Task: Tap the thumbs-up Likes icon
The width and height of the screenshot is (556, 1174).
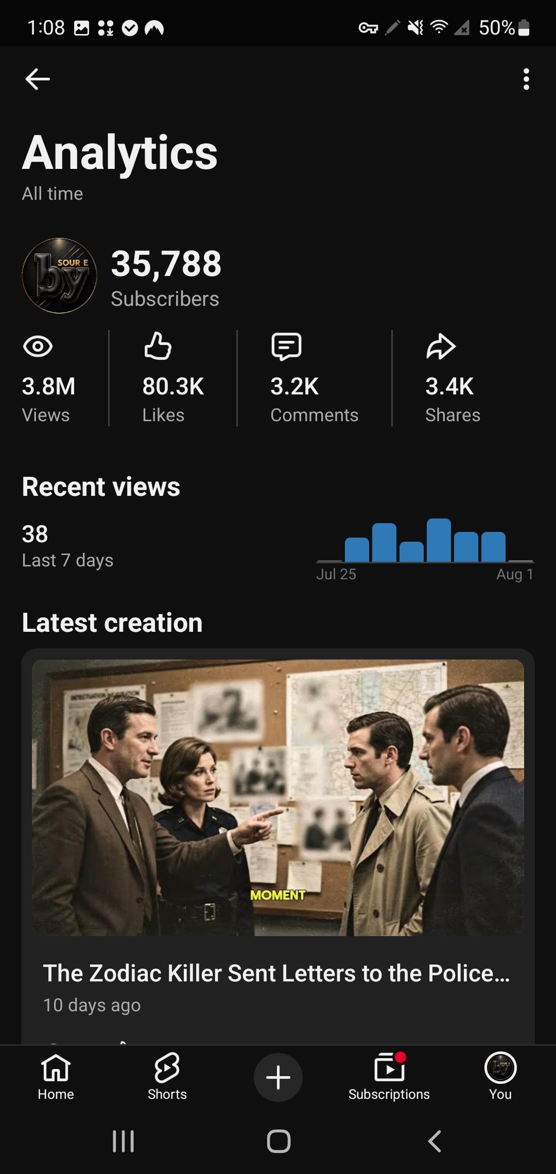Action: tap(158, 346)
